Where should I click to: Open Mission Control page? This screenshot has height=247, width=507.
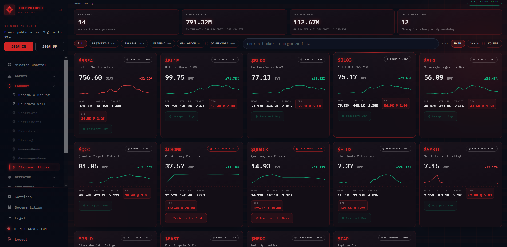(30, 65)
